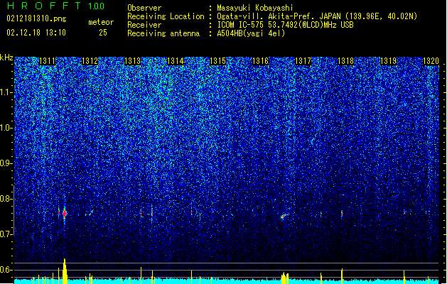Click the 'Receiving Location' label
The width and height of the screenshot is (447, 284).
point(166,16)
